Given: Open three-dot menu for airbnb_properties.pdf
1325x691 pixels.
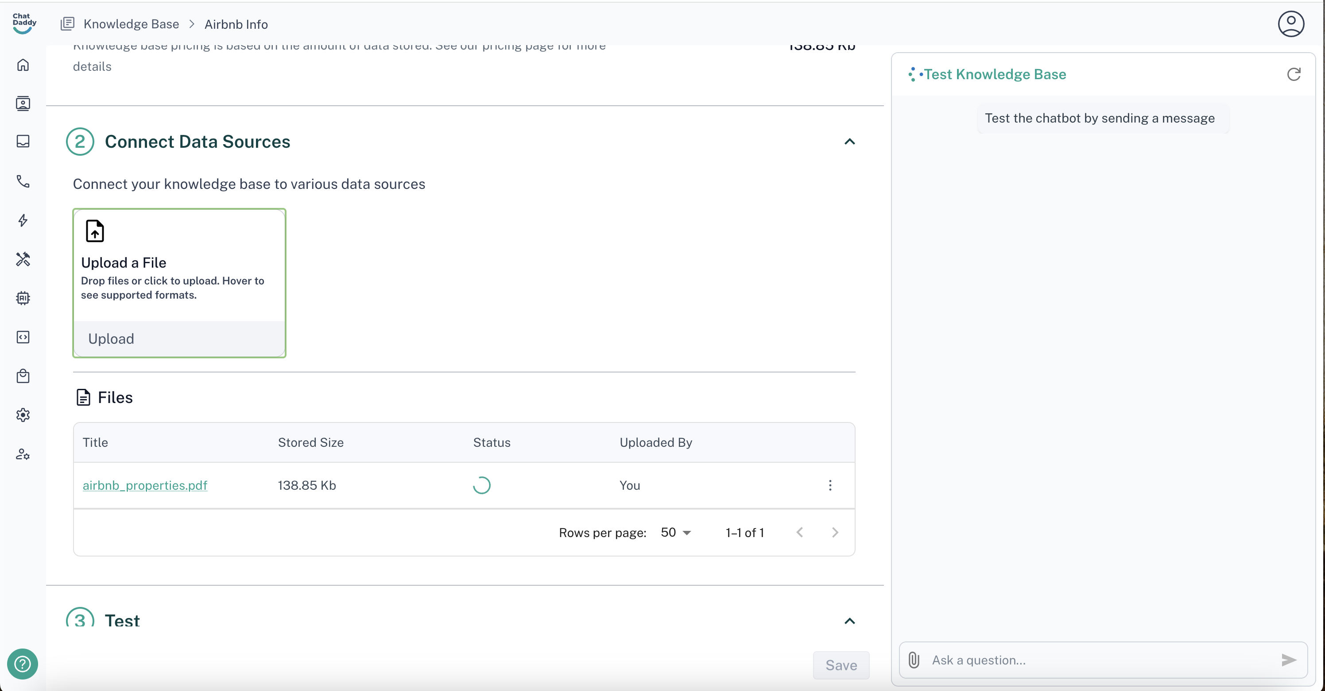Looking at the screenshot, I should 829,485.
